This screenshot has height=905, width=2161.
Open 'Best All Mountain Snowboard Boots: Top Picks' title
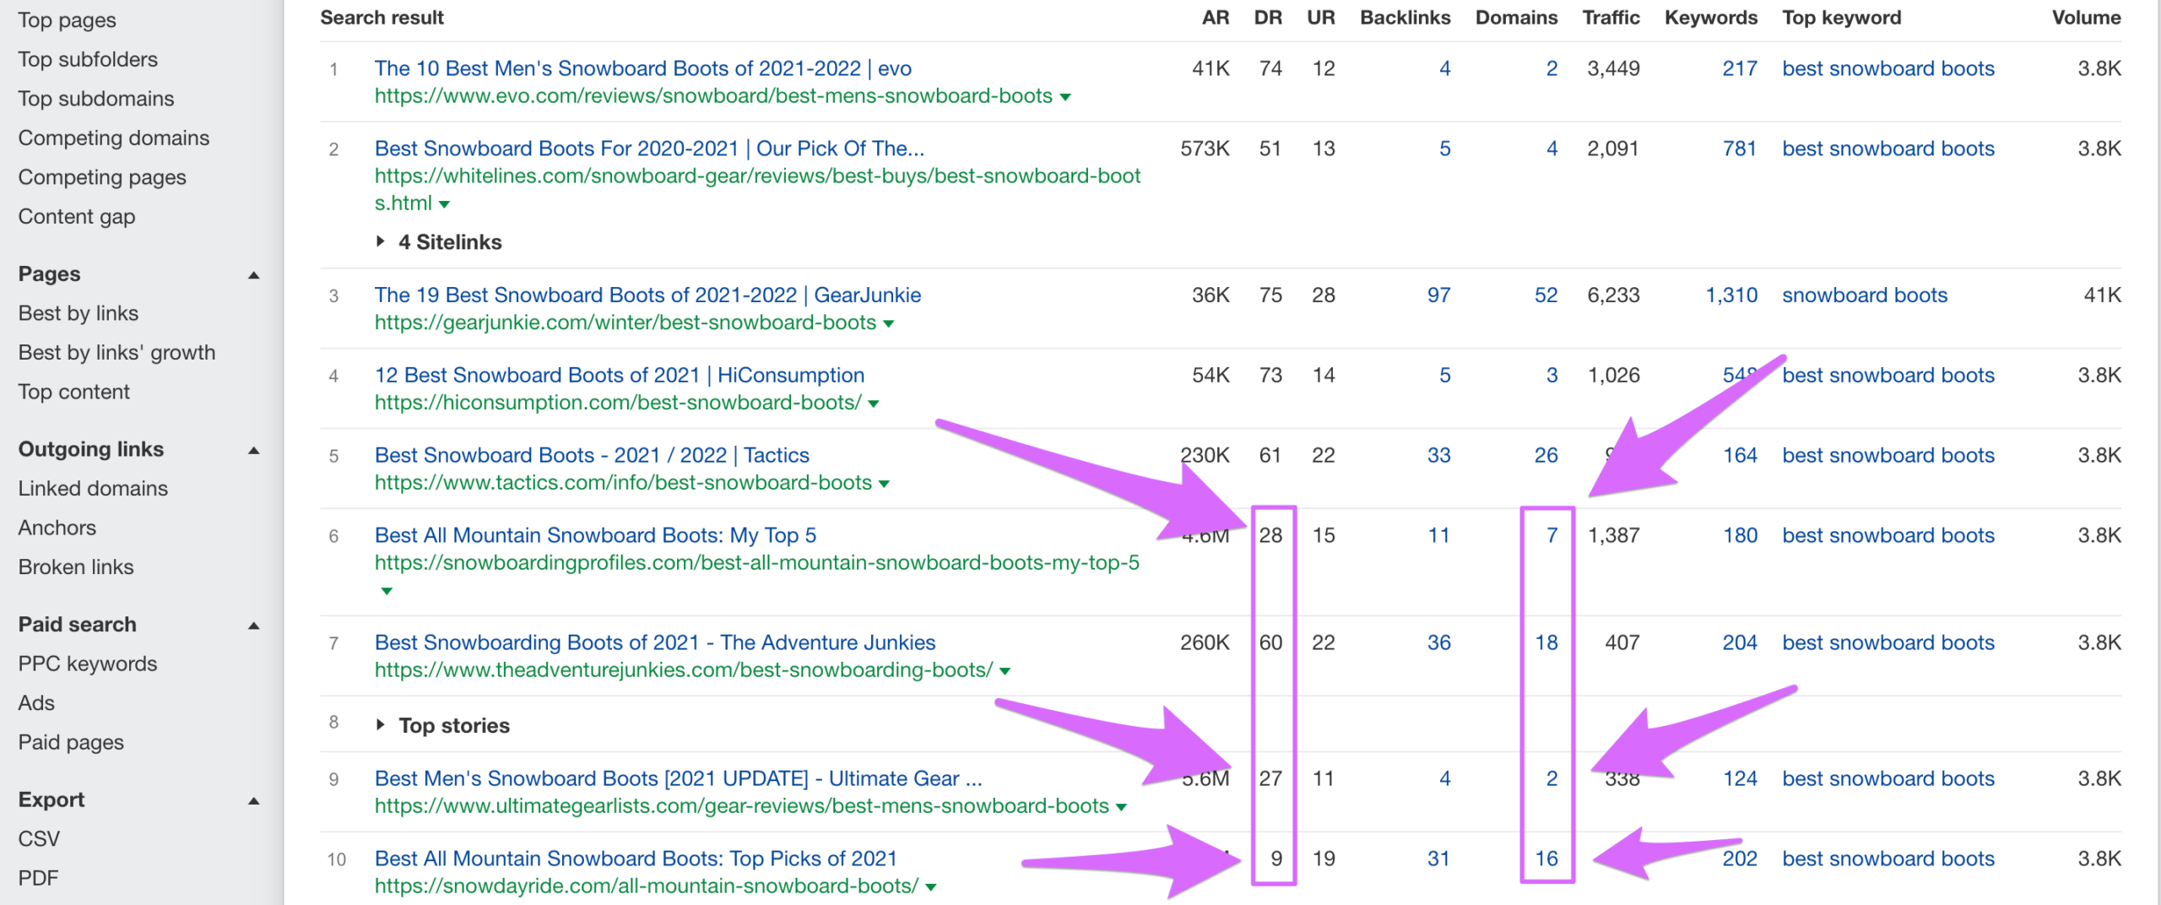tap(636, 859)
